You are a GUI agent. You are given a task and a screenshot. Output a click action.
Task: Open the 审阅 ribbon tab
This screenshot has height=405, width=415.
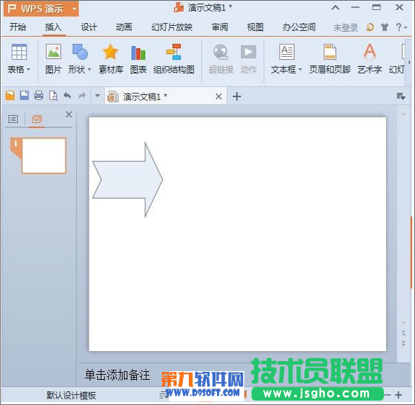tap(220, 27)
